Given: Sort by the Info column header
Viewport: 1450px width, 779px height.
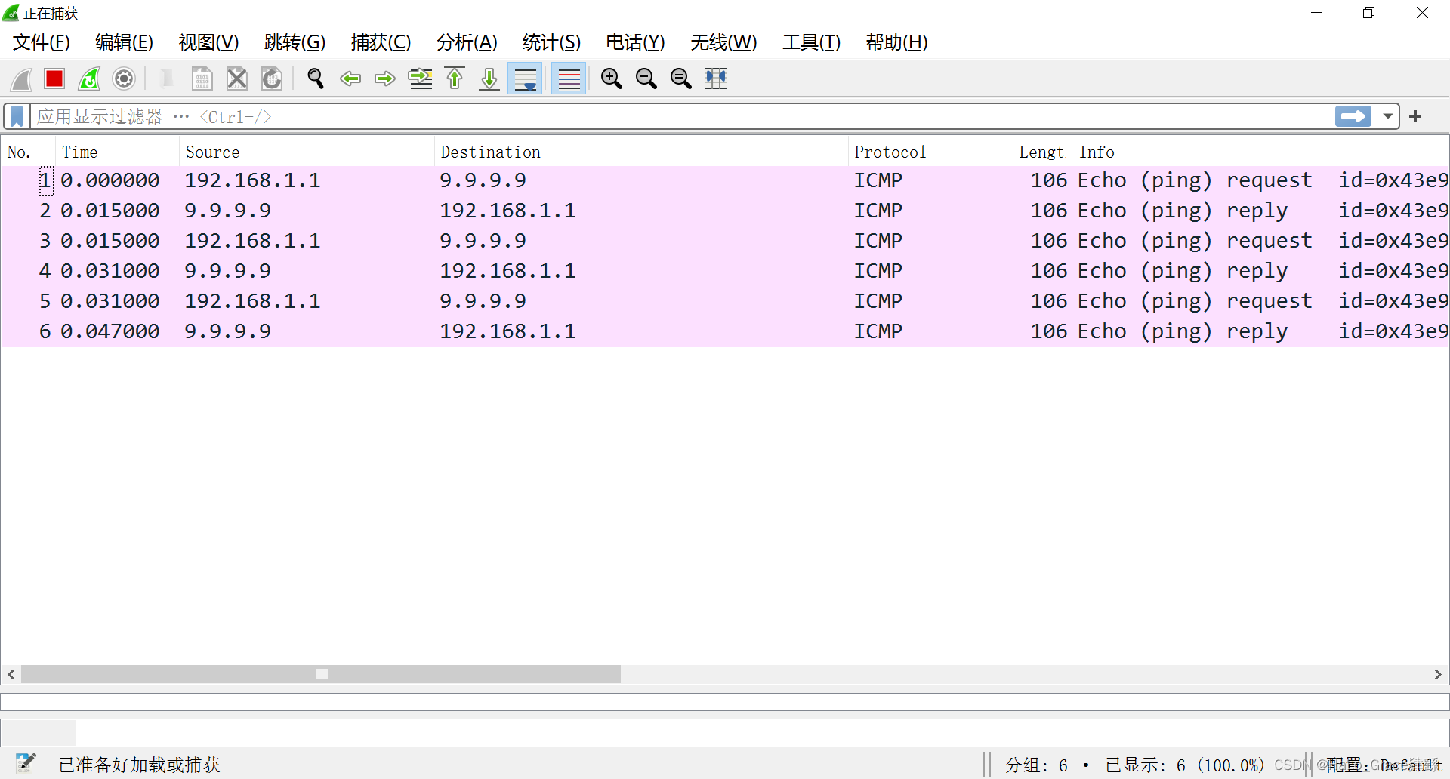Looking at the screenshot, I should (1260, 152).
